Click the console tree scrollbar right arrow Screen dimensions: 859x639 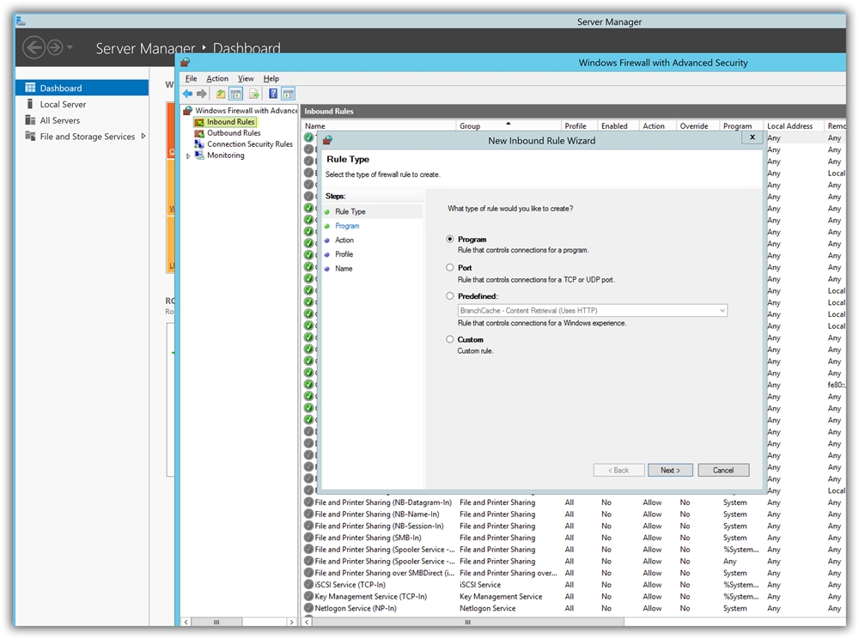coord(291,622)
